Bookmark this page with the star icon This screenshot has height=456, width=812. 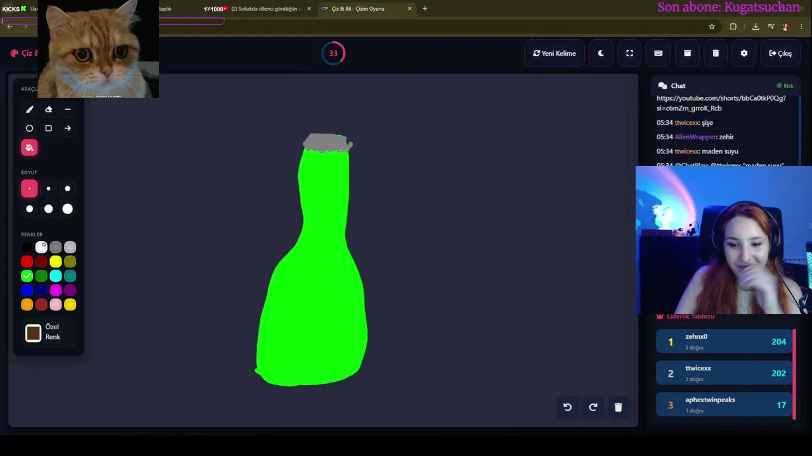point(712,27)
